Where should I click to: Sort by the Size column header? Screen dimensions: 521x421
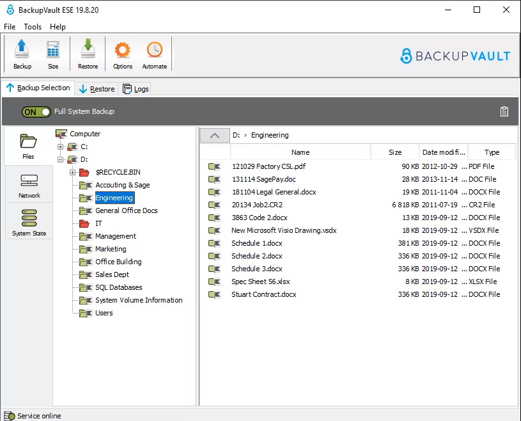click(394, 152)
